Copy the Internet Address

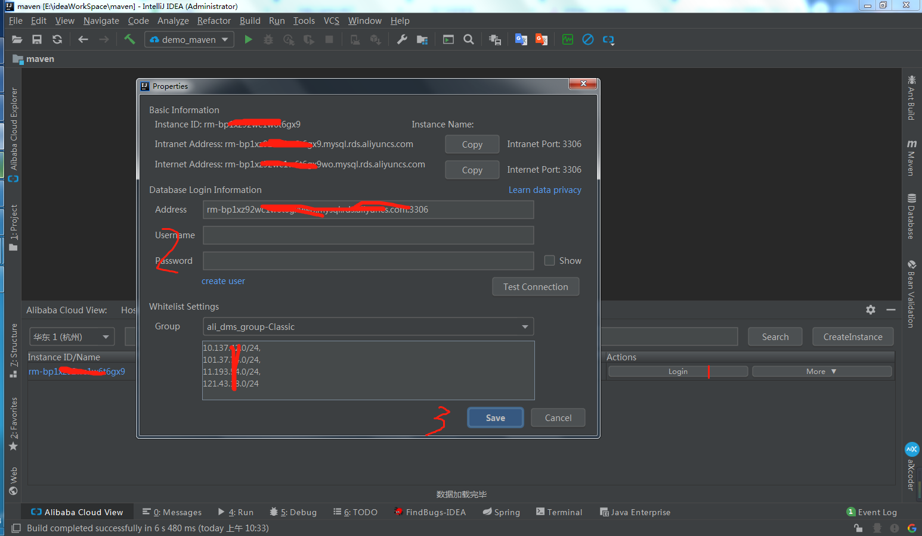(472, 170)
